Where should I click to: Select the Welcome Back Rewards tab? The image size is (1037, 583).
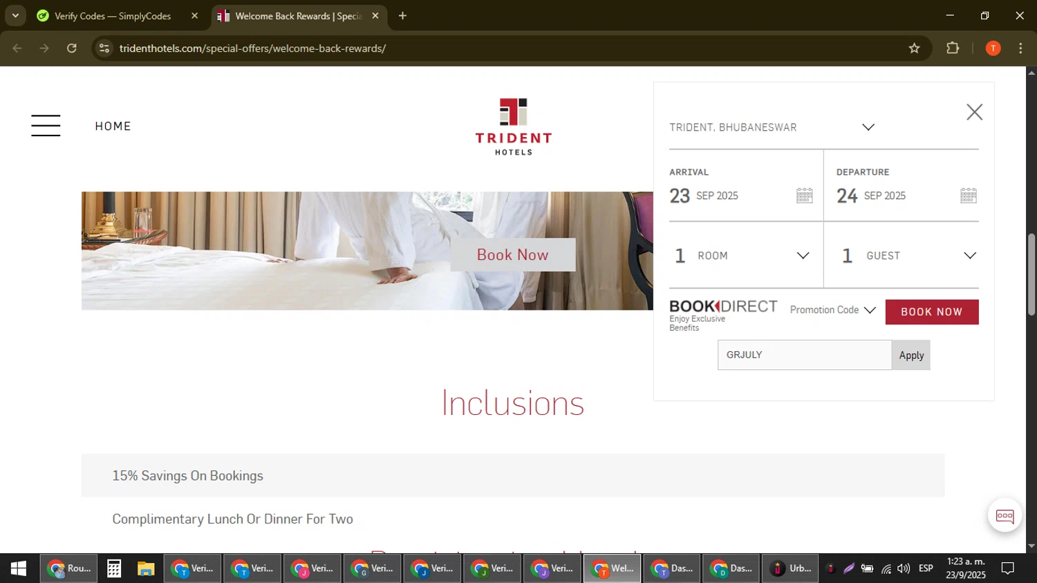pos(298,16)
